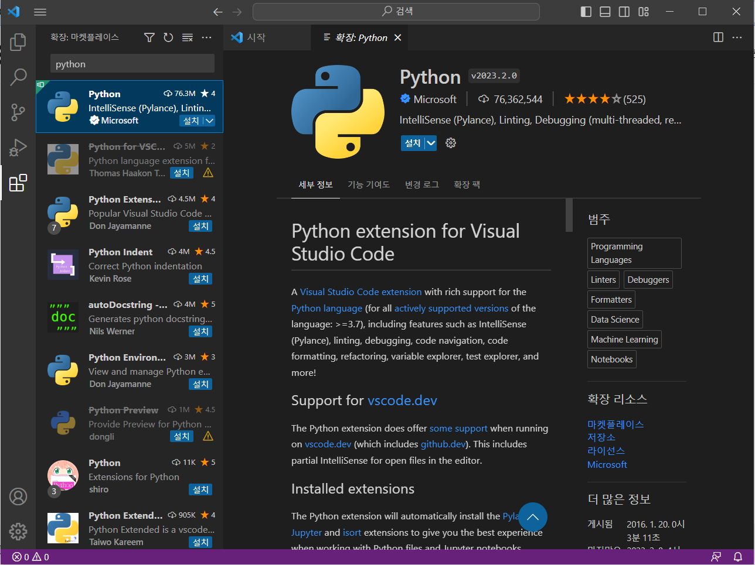This screenshot has width=755, height=565.
Task: Filter the extension search results
Action: [149, 37]
